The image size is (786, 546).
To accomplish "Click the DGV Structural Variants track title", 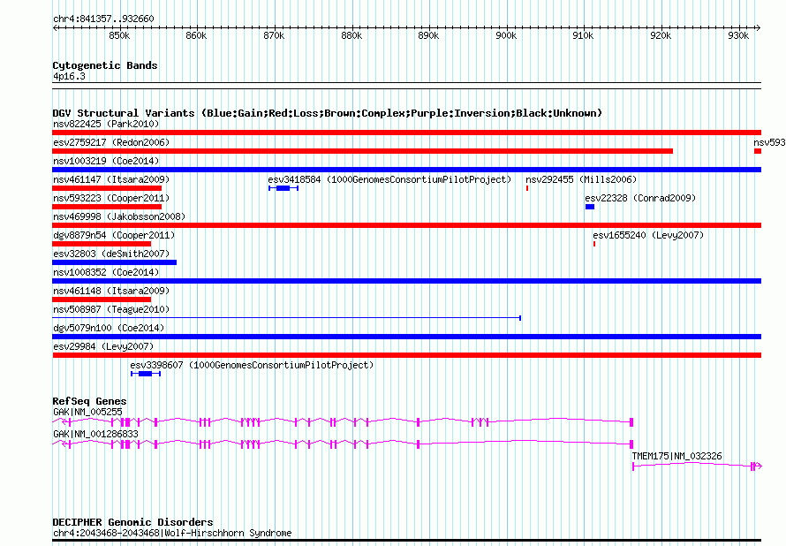I will (328, 113).
